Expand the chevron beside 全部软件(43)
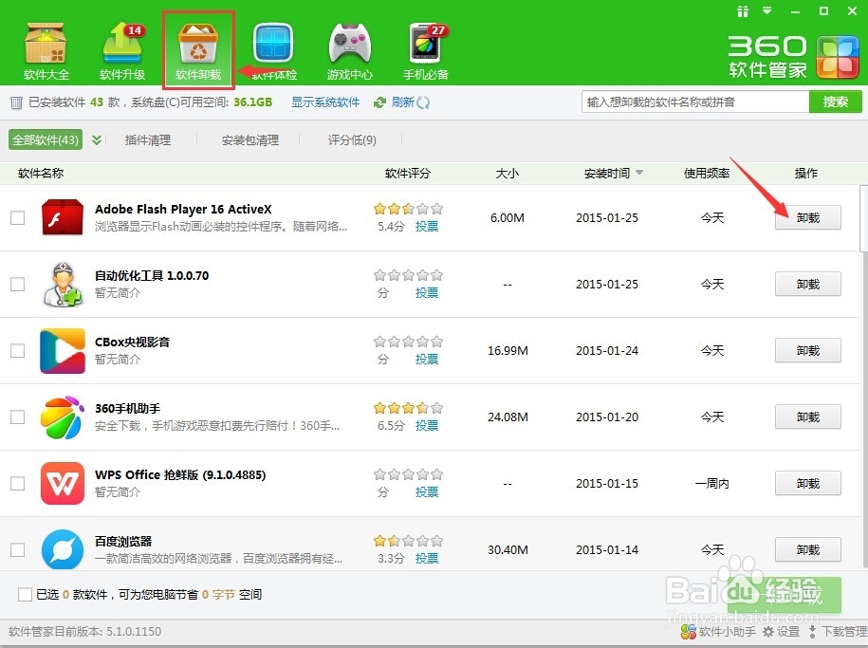 tap(98, 139)
